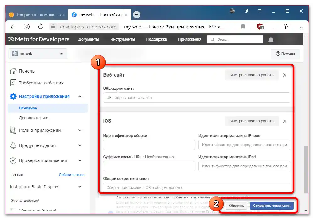Click Сохранить изменения button
Screen dimensions: 314x219
coord(272,206)
